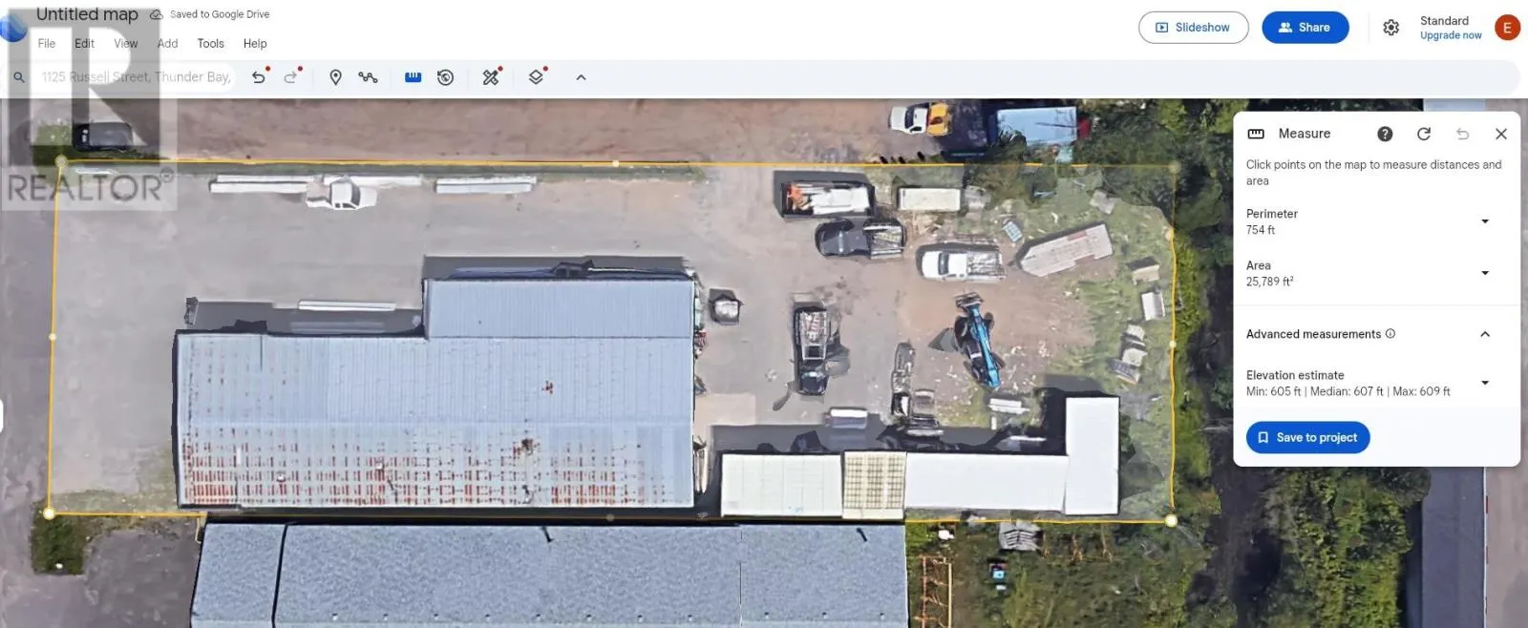Open the Tools menu
This screenshot has height=628, width=1528.
click(x=210, y=44)
